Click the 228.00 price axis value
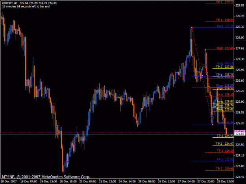The height and width of the screenshot is (184, 246). click(x=240, y=38)
